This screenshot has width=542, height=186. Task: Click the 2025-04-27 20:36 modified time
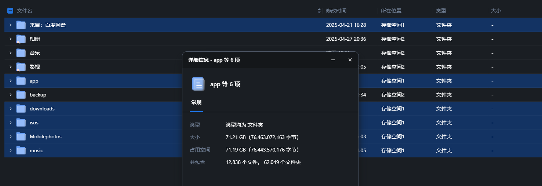[346, 39]
